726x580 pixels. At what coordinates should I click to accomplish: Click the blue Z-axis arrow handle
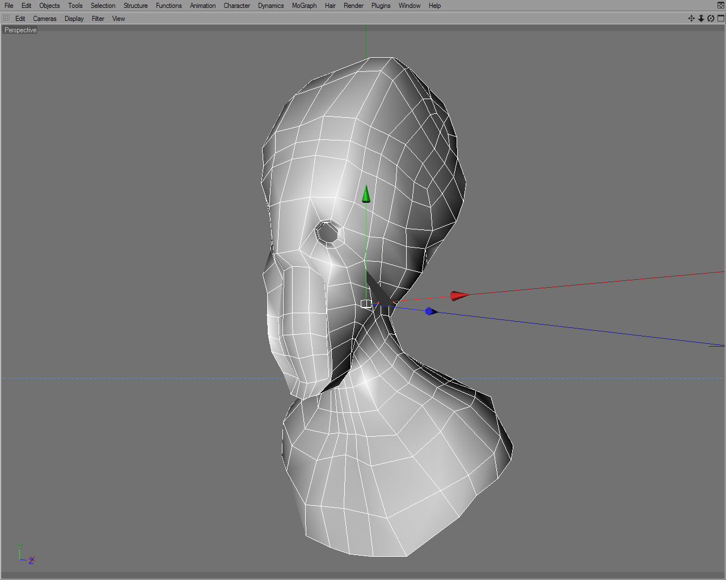tap(430, 312)
